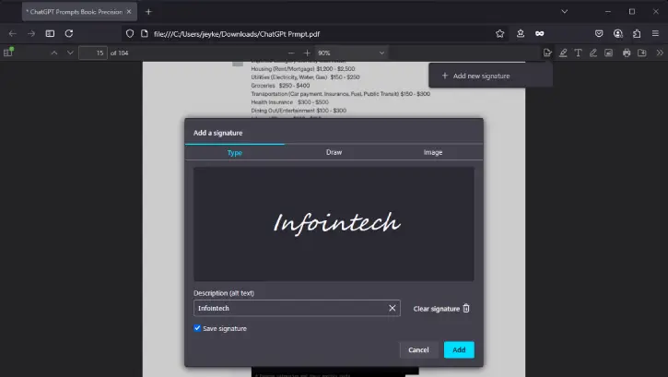
Task: Open the Firefox account icon
Action: tap(617, 34)
